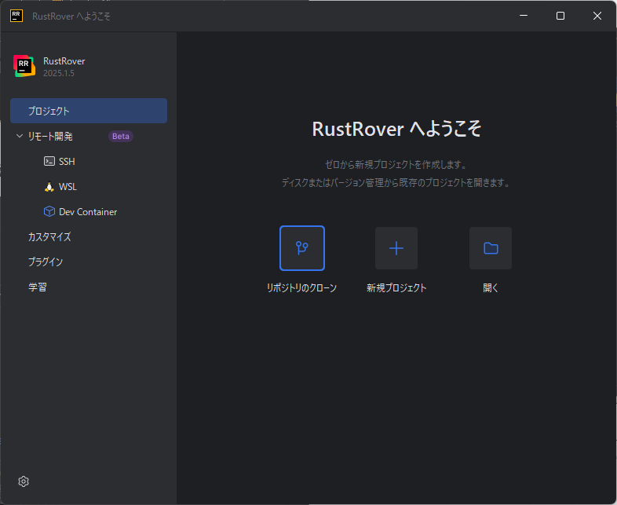617x505 pixels.
Task: Click the RR icon in title bar
Action: [16, 16]
